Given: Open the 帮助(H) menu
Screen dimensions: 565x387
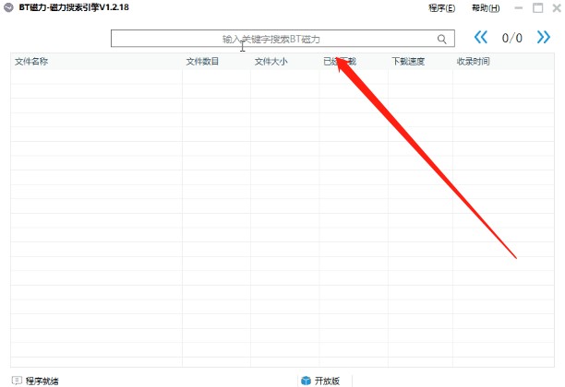Looking at the screenshot, I should (x=486, y=8).
